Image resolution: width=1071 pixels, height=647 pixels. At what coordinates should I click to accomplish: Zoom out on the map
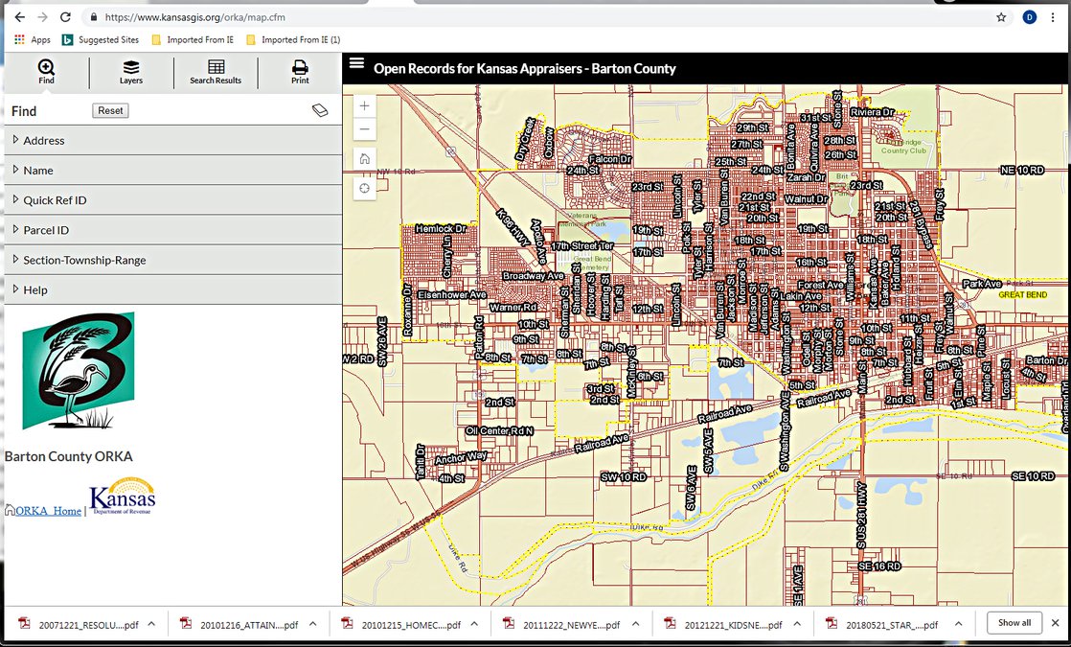tap(364, 129)
